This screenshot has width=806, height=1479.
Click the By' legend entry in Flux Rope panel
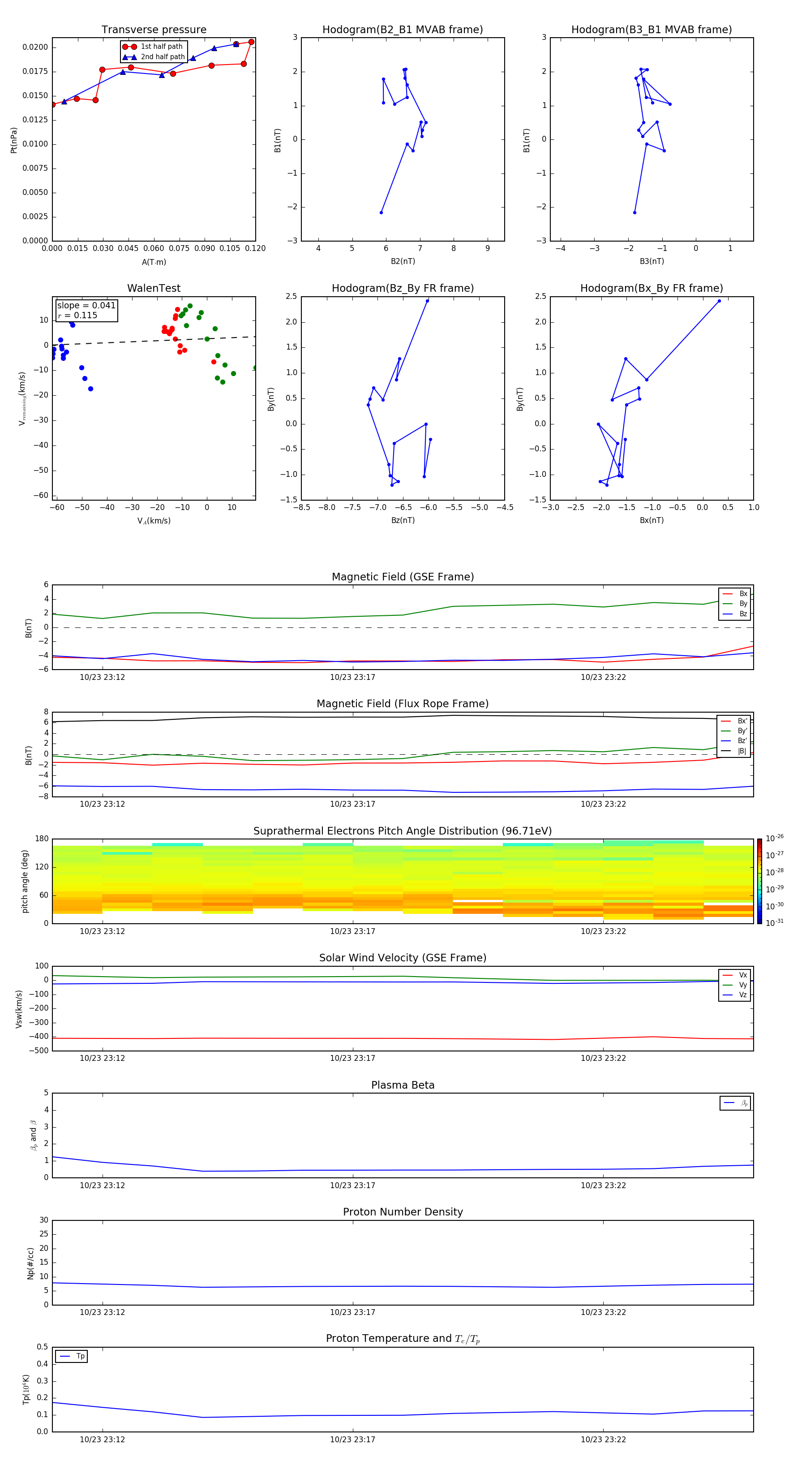(x=734, y=731)
